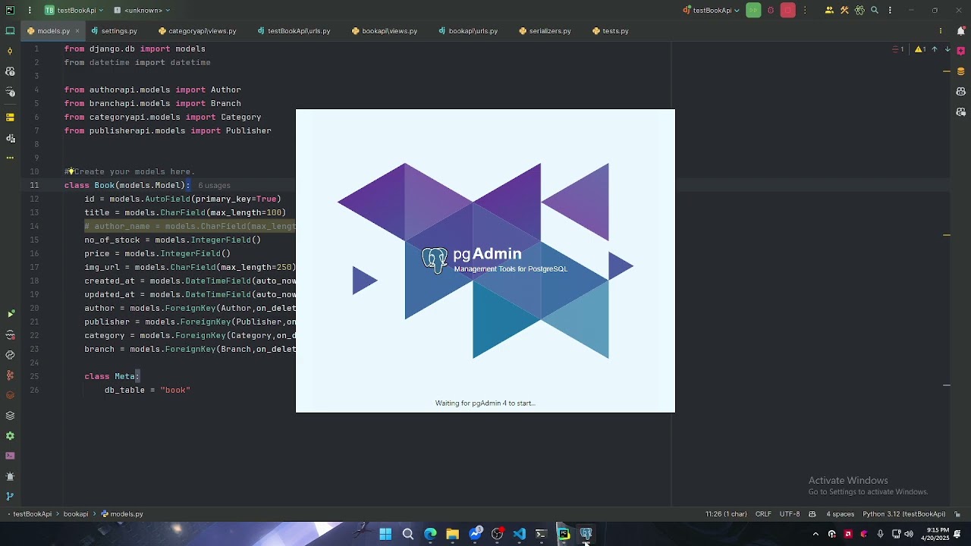
Task: Open the Notifications bell panel
Action: [960, 31]
